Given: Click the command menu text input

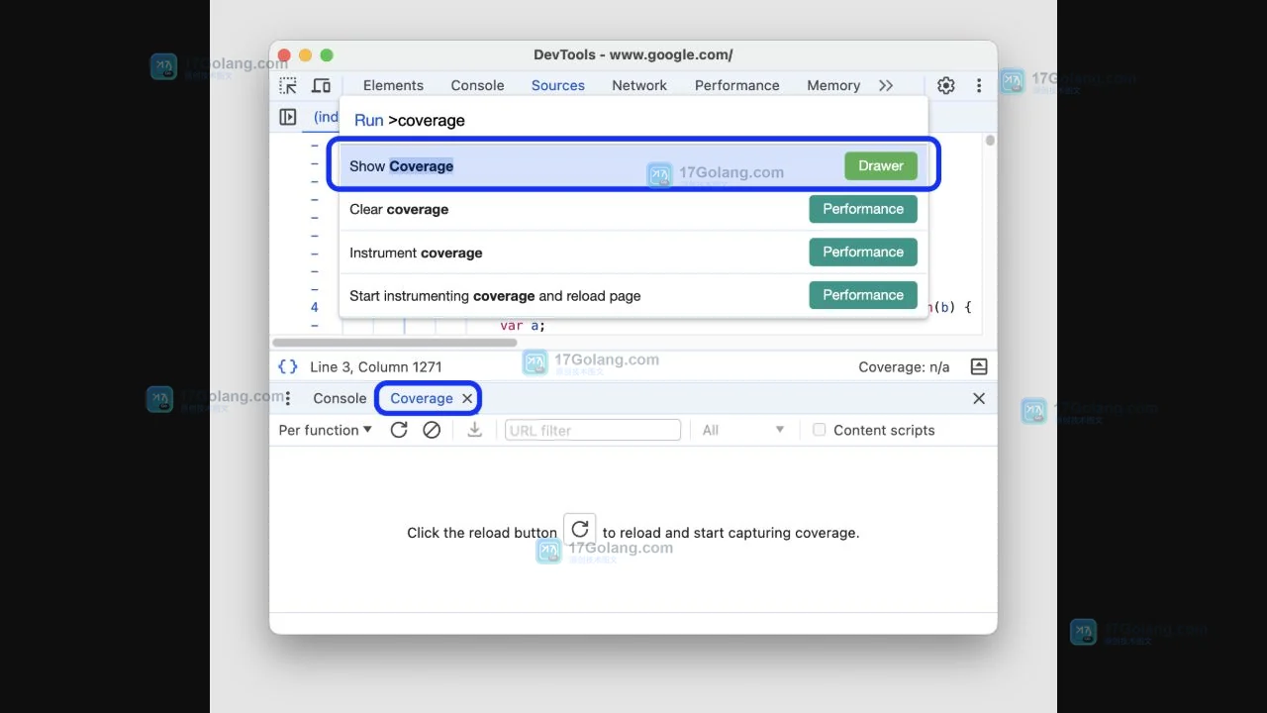Looking at the screenshot, I should (x=633, y=120).
